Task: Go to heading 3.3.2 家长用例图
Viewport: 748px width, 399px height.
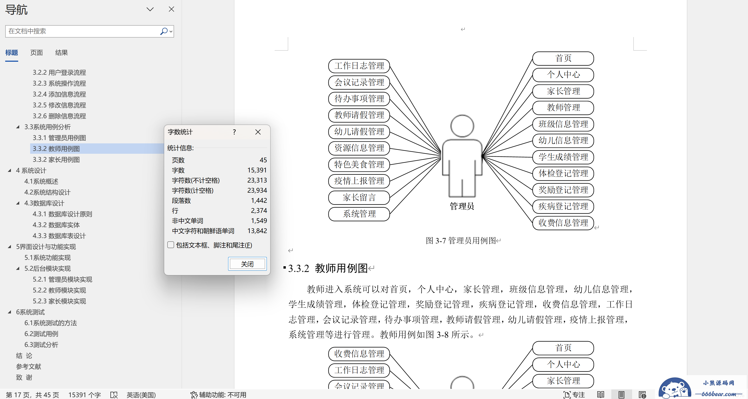Action: (56, 160)
